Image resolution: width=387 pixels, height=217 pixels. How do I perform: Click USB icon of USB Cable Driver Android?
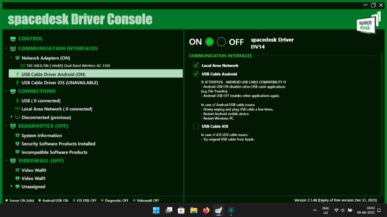click(x=17, y=74)
